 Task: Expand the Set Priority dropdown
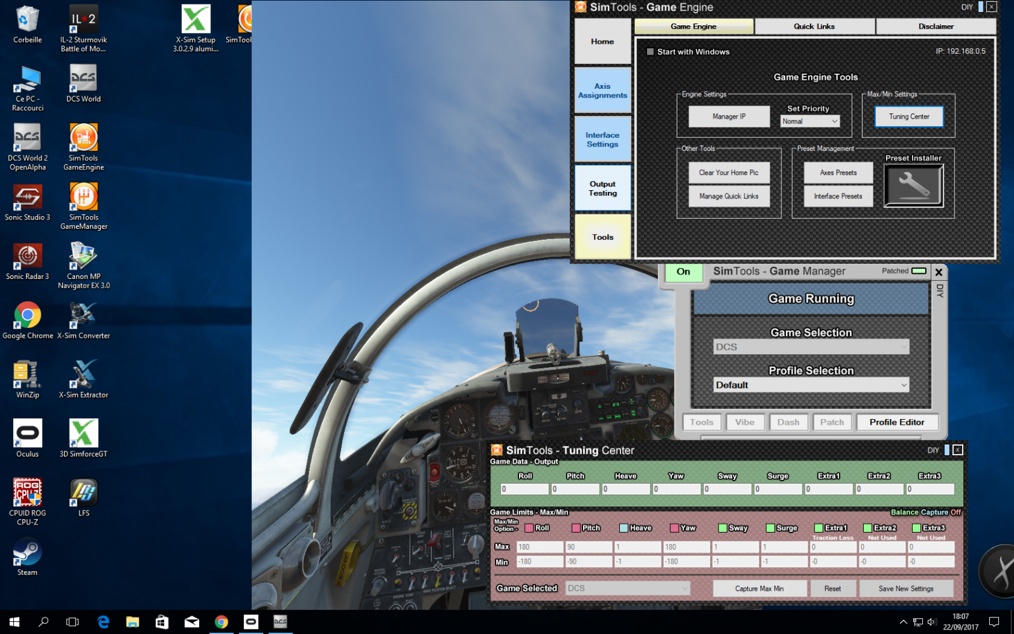810,121
